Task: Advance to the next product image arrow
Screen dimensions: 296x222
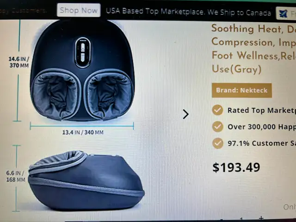Action: pos(186,114)
